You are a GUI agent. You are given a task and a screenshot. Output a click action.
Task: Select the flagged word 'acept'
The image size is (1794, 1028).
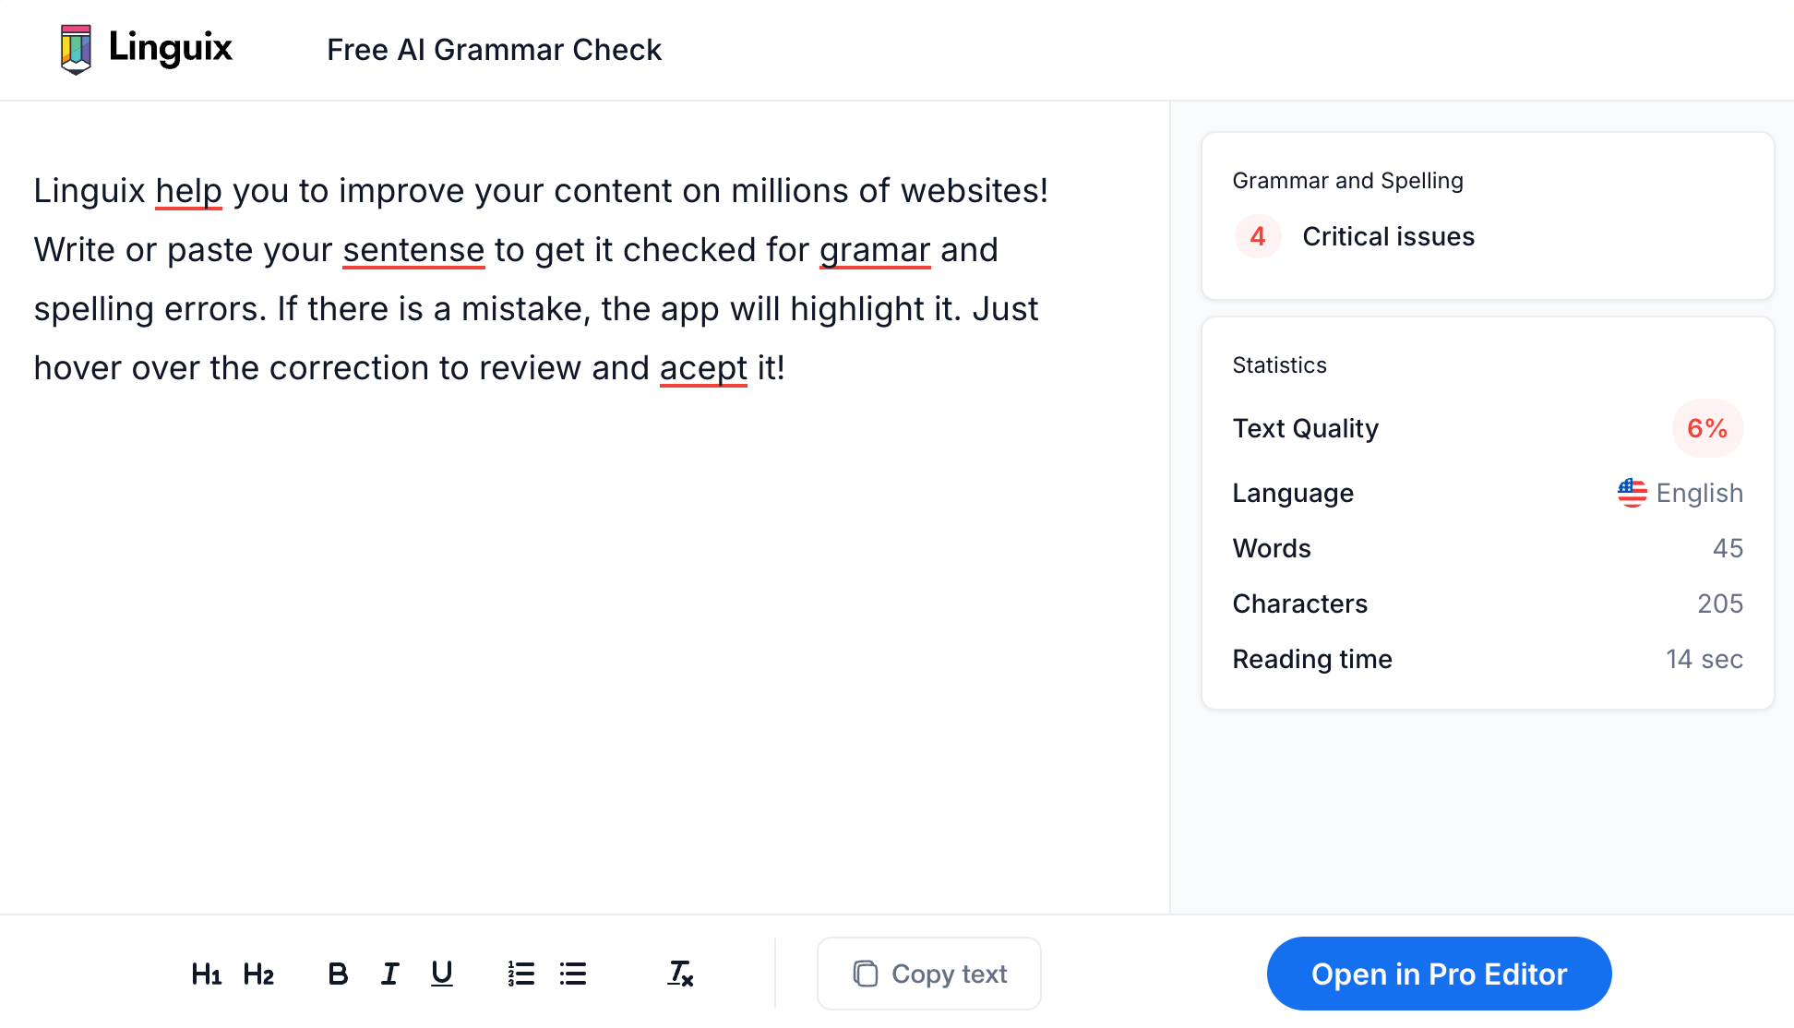tap(703, 368)
